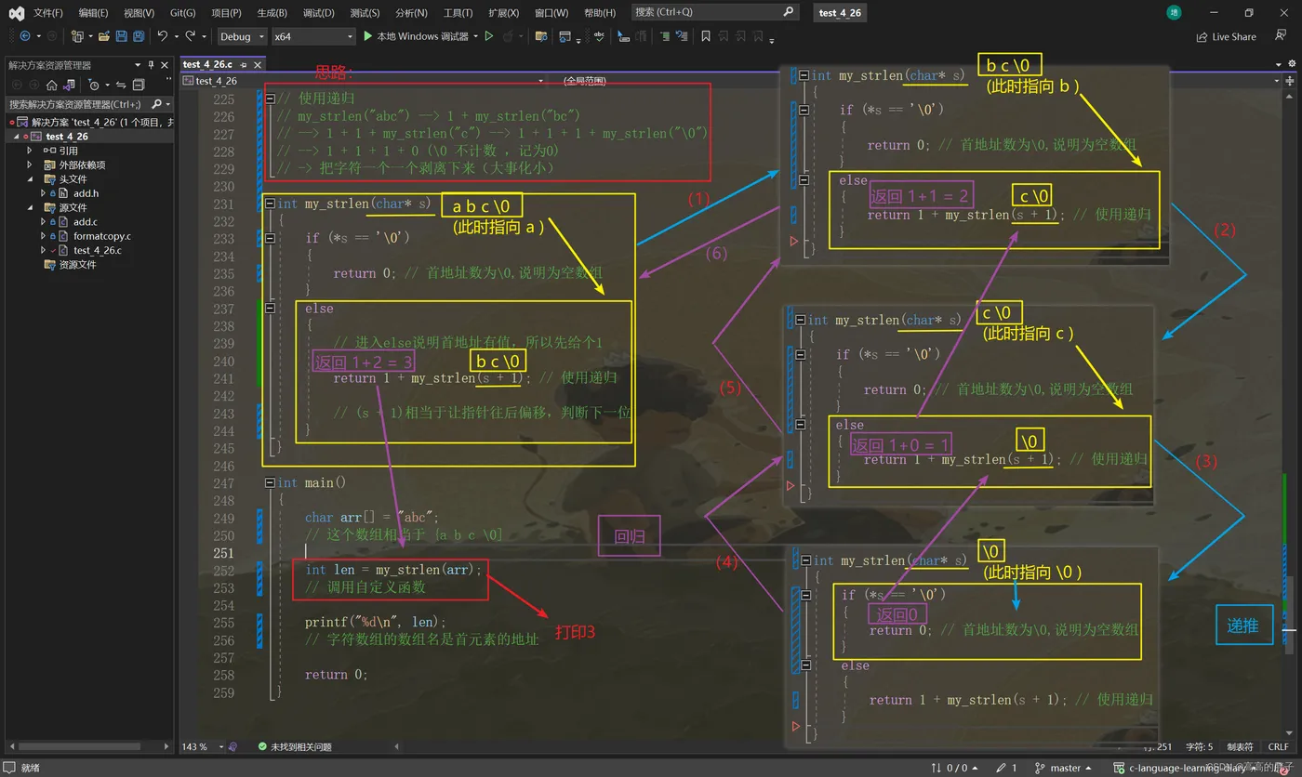Save the current file via single floppy icon
Image resolution: width=1302 pixels, height=777 pixels.
click(122, 36)
